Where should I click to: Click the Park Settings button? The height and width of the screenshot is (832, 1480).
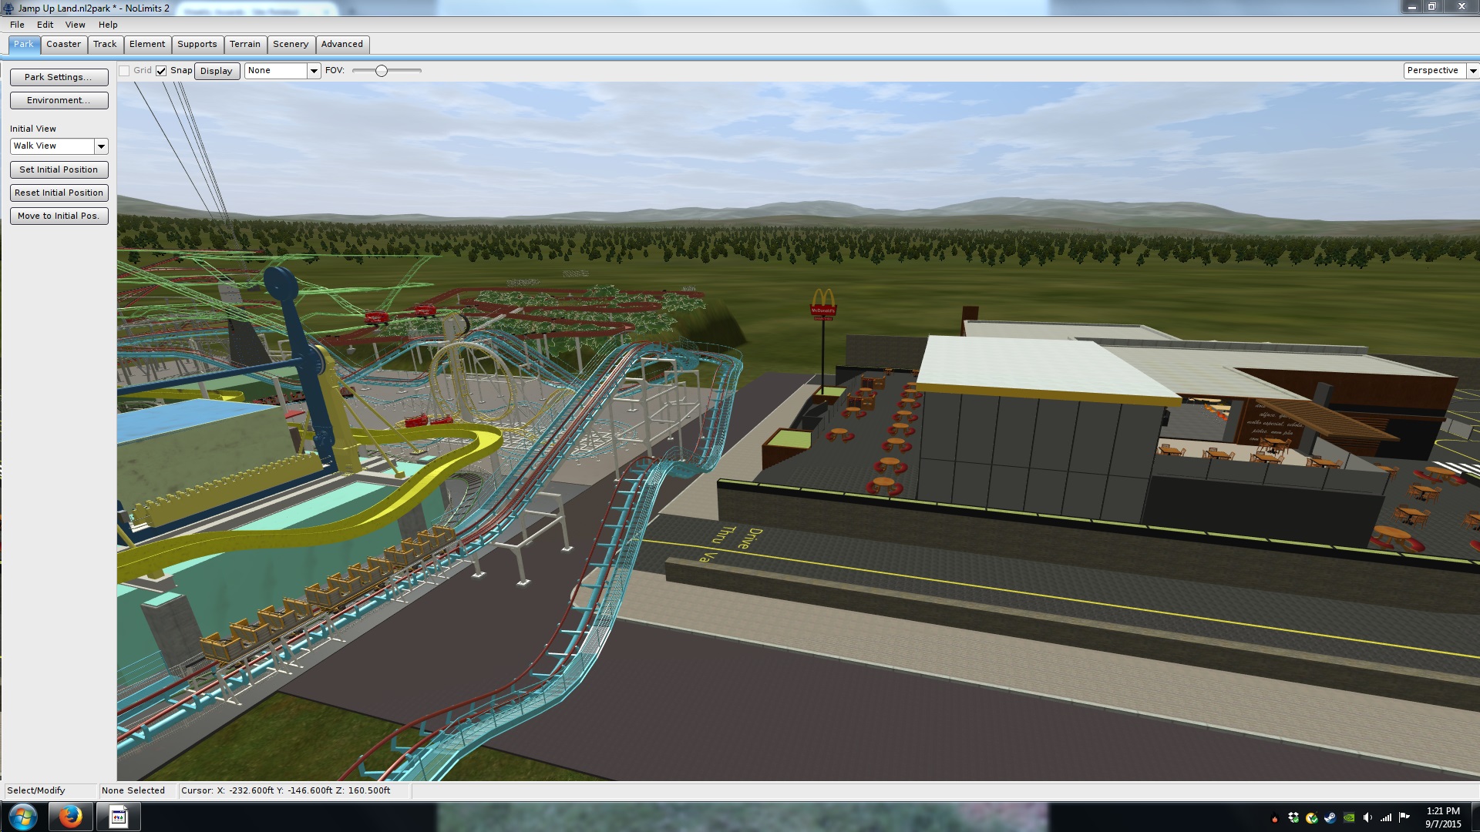[x=59, y=77]
